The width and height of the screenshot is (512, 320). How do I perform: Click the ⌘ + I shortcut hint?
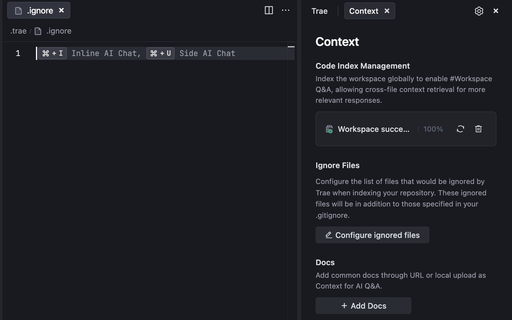(52, 53)
